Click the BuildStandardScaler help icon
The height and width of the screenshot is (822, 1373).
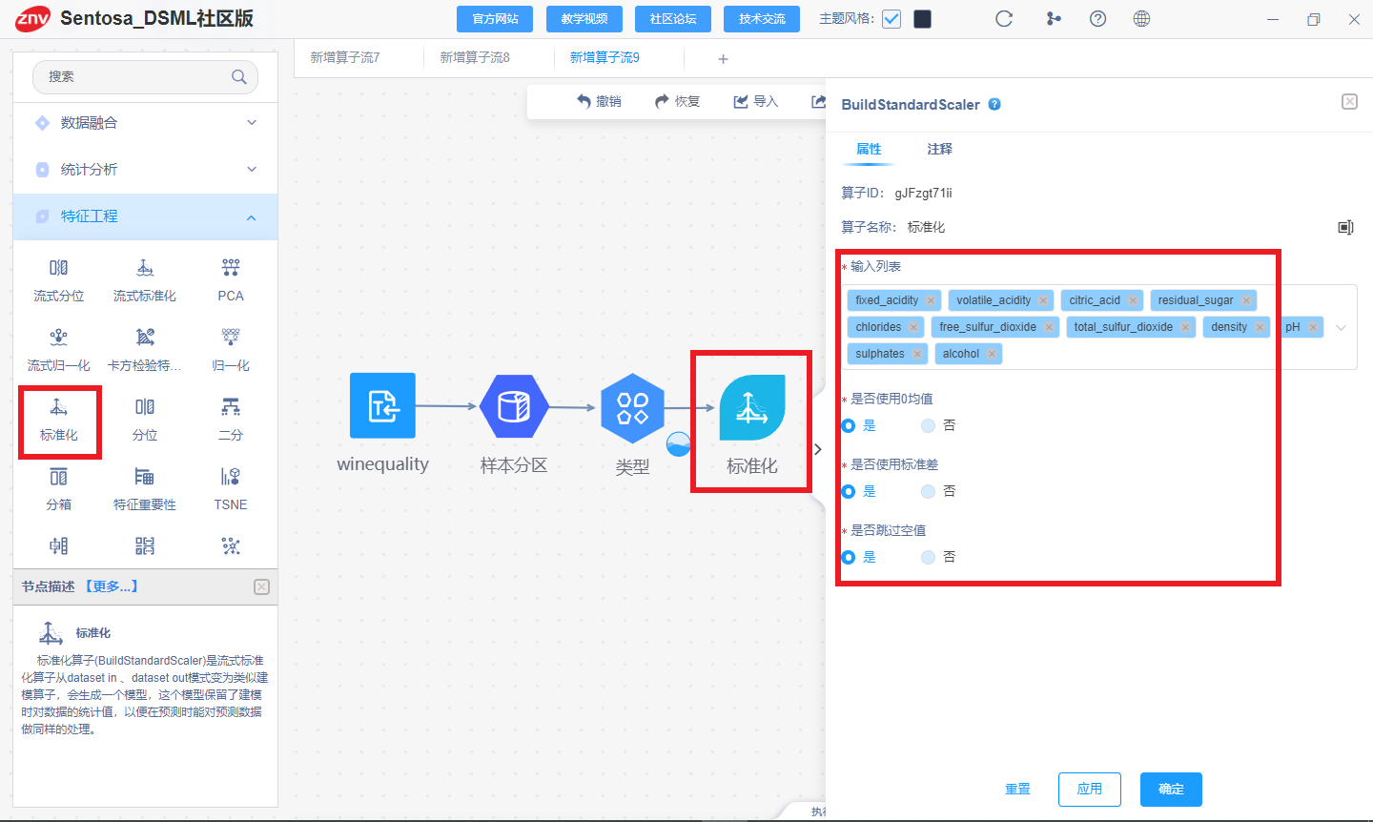coord(994,105)
